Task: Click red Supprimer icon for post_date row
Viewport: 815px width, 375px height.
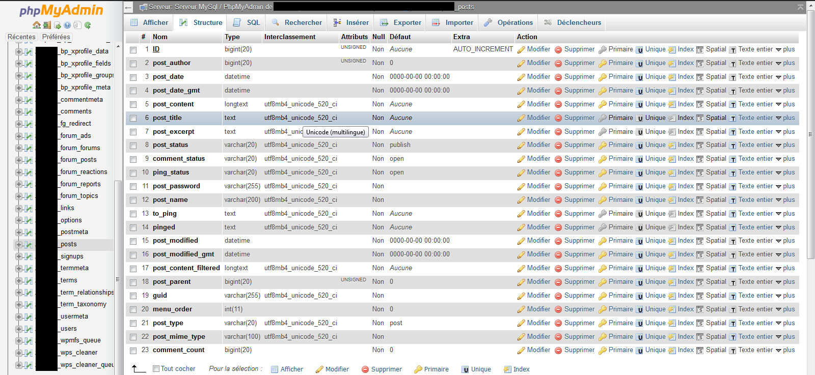Action: [558, 77]
